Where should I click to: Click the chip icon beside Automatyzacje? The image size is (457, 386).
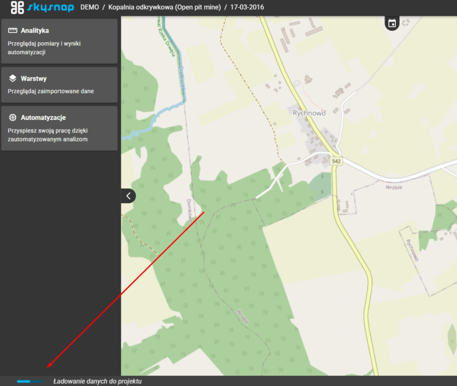click(13, 118)
